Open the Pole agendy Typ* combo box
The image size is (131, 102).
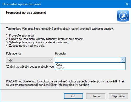30,60
